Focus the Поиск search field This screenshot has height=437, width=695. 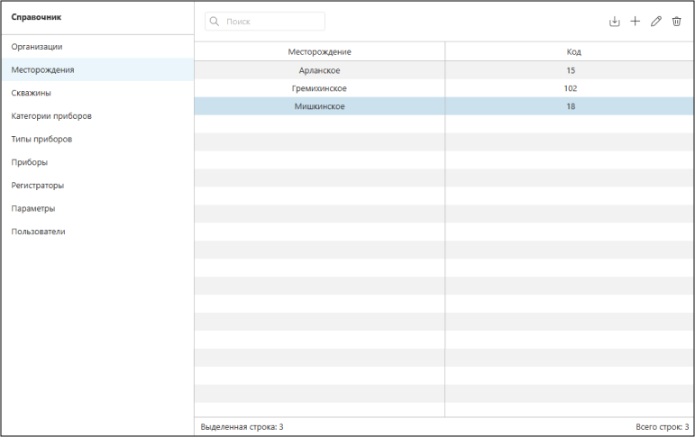270,22
